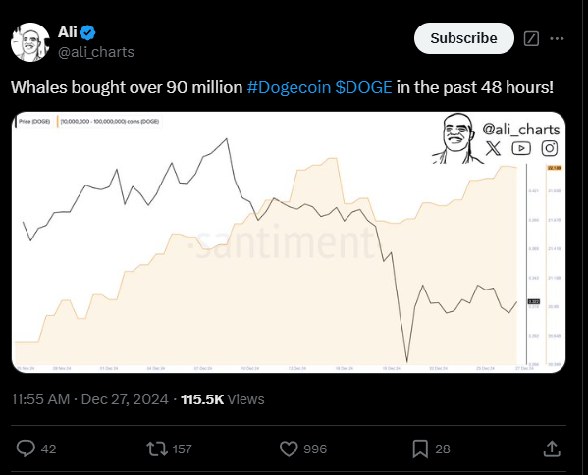
Task: Click the @ali_charts handle under name
Action: pyautogui.click(x=96, y=52)
